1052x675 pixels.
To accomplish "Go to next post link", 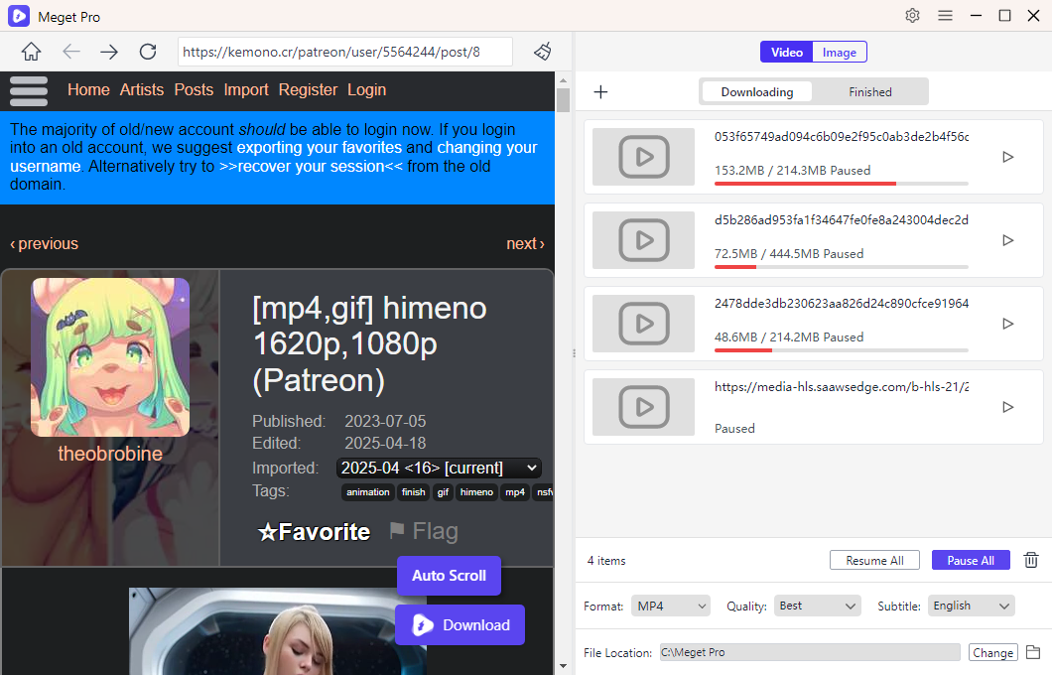I will point(525,243).
